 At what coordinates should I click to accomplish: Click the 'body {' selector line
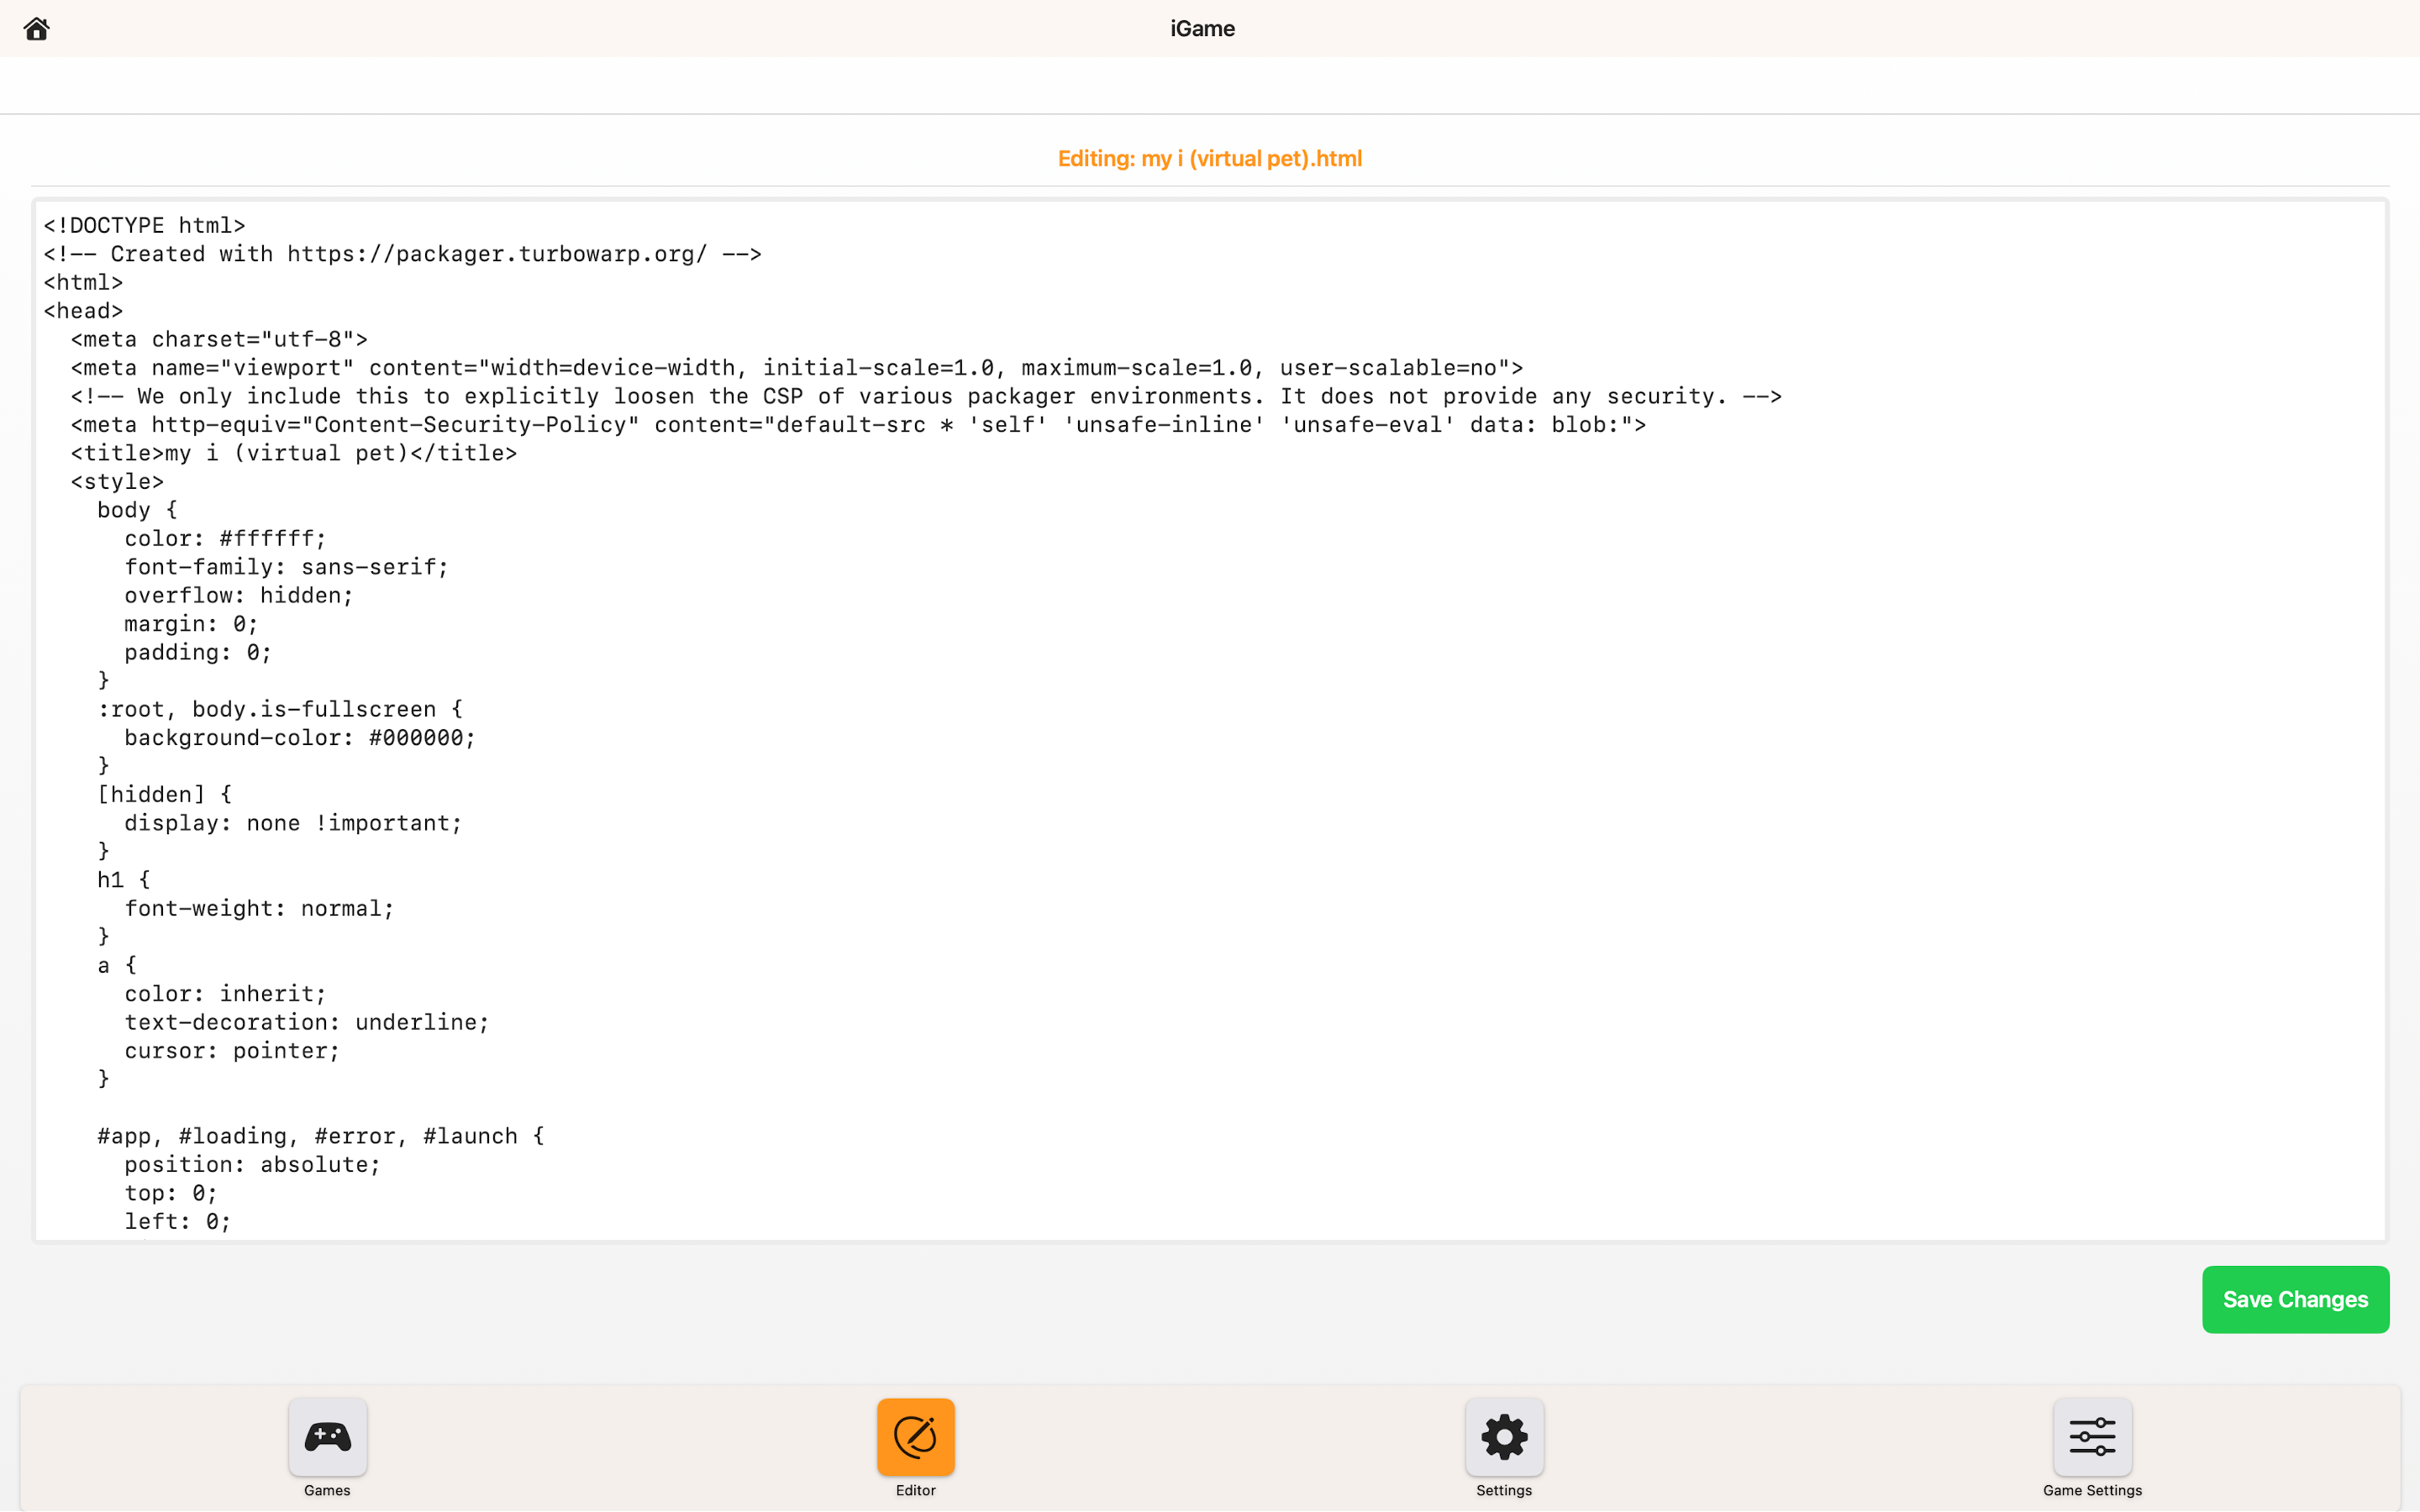(137, 510)
